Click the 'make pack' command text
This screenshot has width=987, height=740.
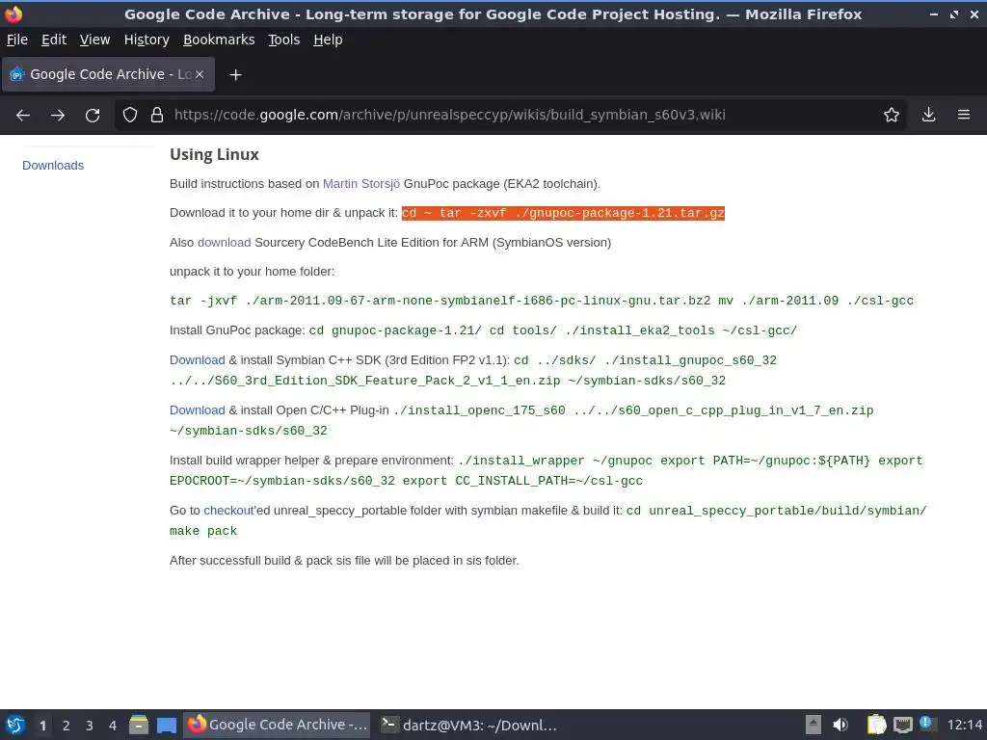tap(203, 531)
